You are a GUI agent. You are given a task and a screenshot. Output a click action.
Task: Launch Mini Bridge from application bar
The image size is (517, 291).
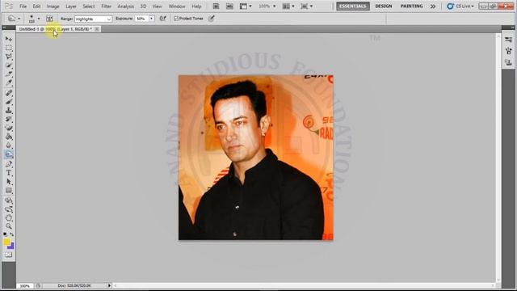coord(229,6)
